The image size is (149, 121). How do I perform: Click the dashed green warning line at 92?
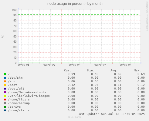coord(78,15)
